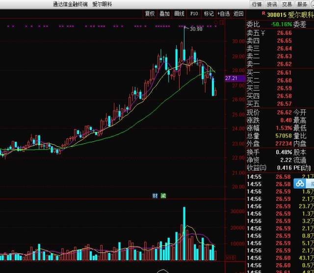Image resolution: width=314 pixels, height=273 pixels.
Task: Click the 标记 mark button
Action: 209,14
